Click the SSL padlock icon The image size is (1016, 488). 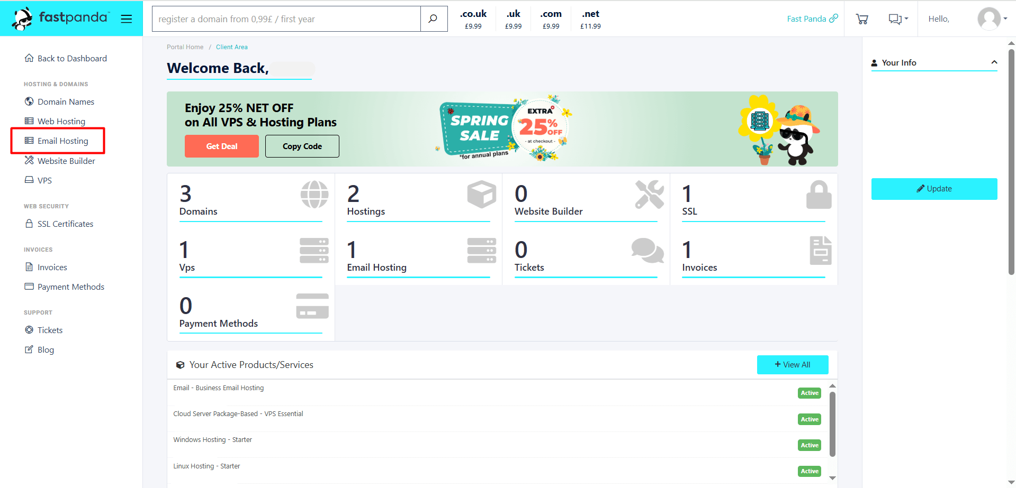(x=819, y=194)
